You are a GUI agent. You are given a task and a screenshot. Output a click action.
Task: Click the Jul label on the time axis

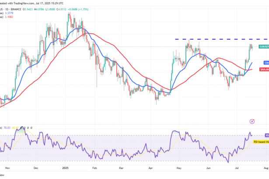pos(238,167)
